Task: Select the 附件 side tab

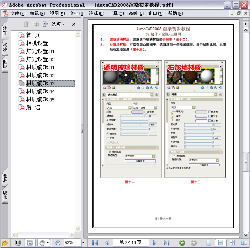Action: [5, 178]
